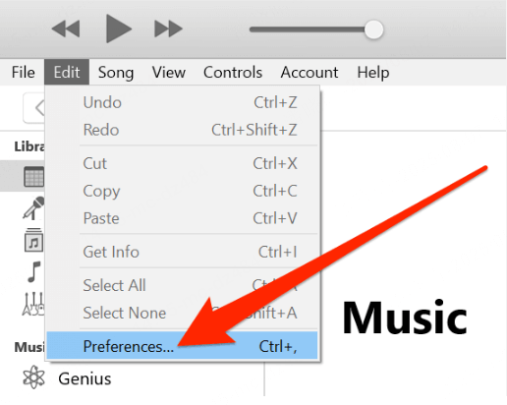Open Preferences from the Edit menu
This screenshot has height=405, width=507.
click(182, 346)
